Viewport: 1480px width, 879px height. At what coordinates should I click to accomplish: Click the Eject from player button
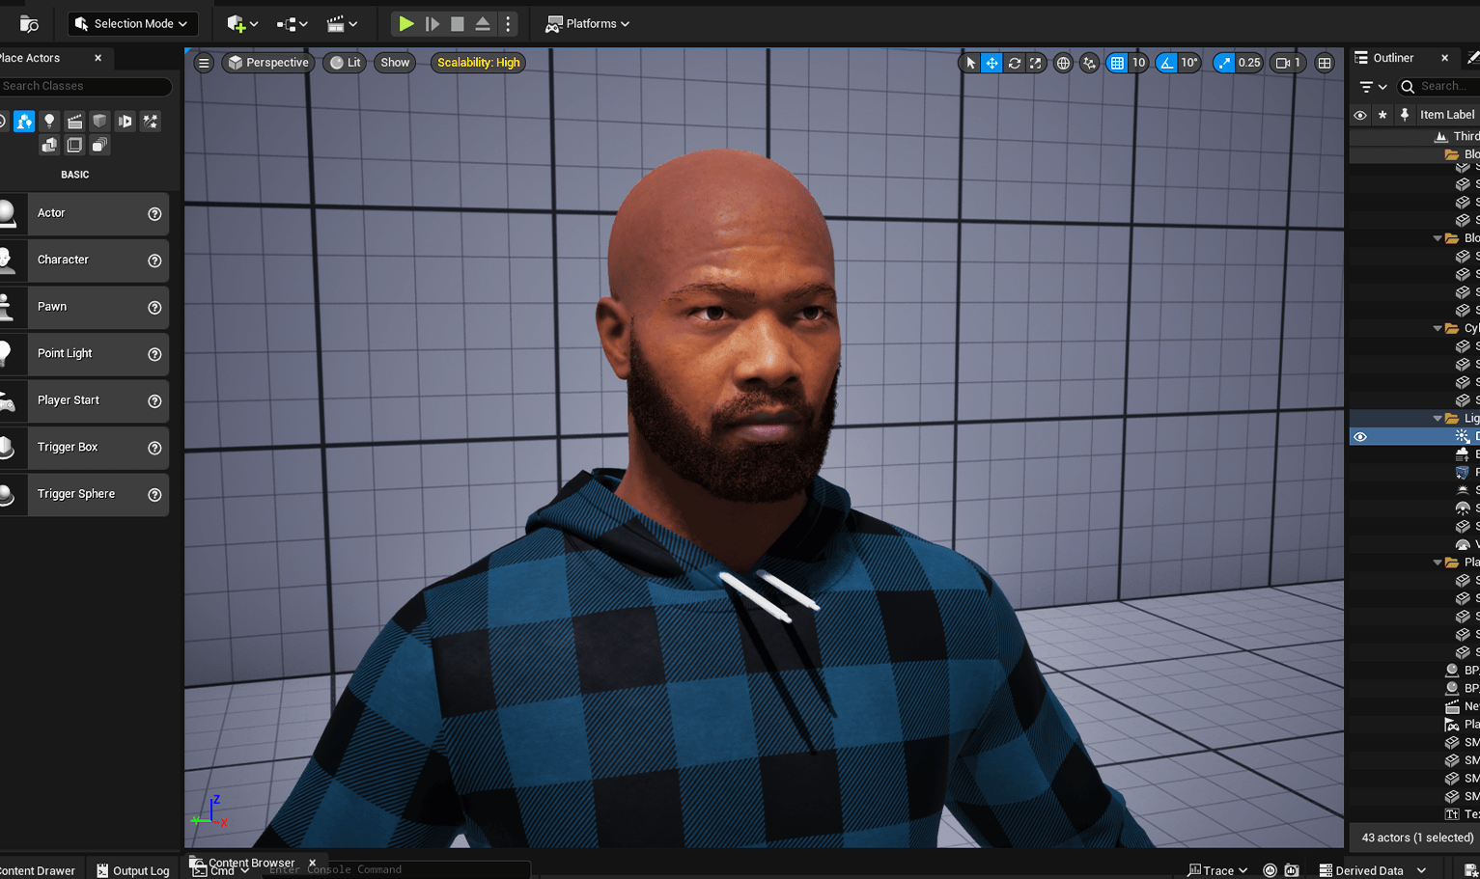point(483,24)
